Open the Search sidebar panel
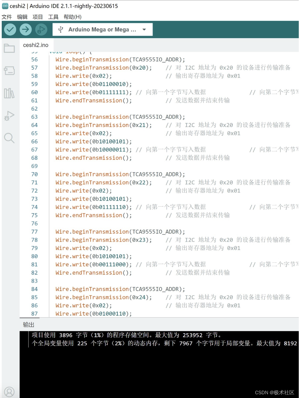Image resolution: width=299 pixels, height=398 pixels. point(9,138)
